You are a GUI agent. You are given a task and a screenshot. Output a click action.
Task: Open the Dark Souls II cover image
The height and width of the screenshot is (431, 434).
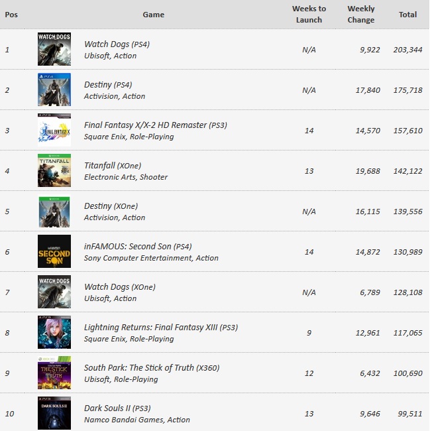click(54, 413)
